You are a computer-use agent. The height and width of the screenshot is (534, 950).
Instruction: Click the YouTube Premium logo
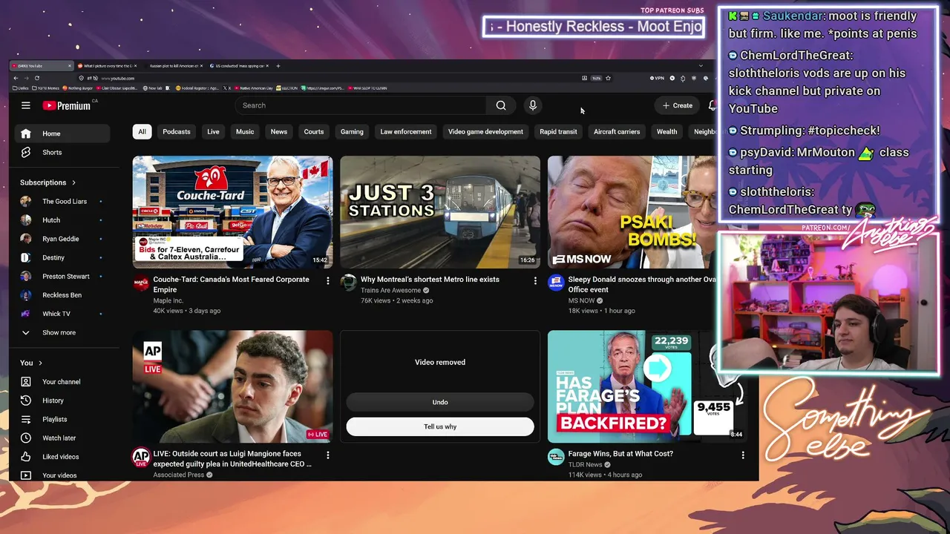(67, 105)
